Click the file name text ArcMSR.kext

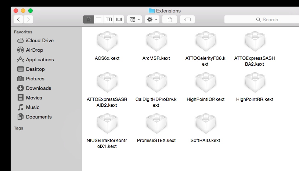coord(156,58)
